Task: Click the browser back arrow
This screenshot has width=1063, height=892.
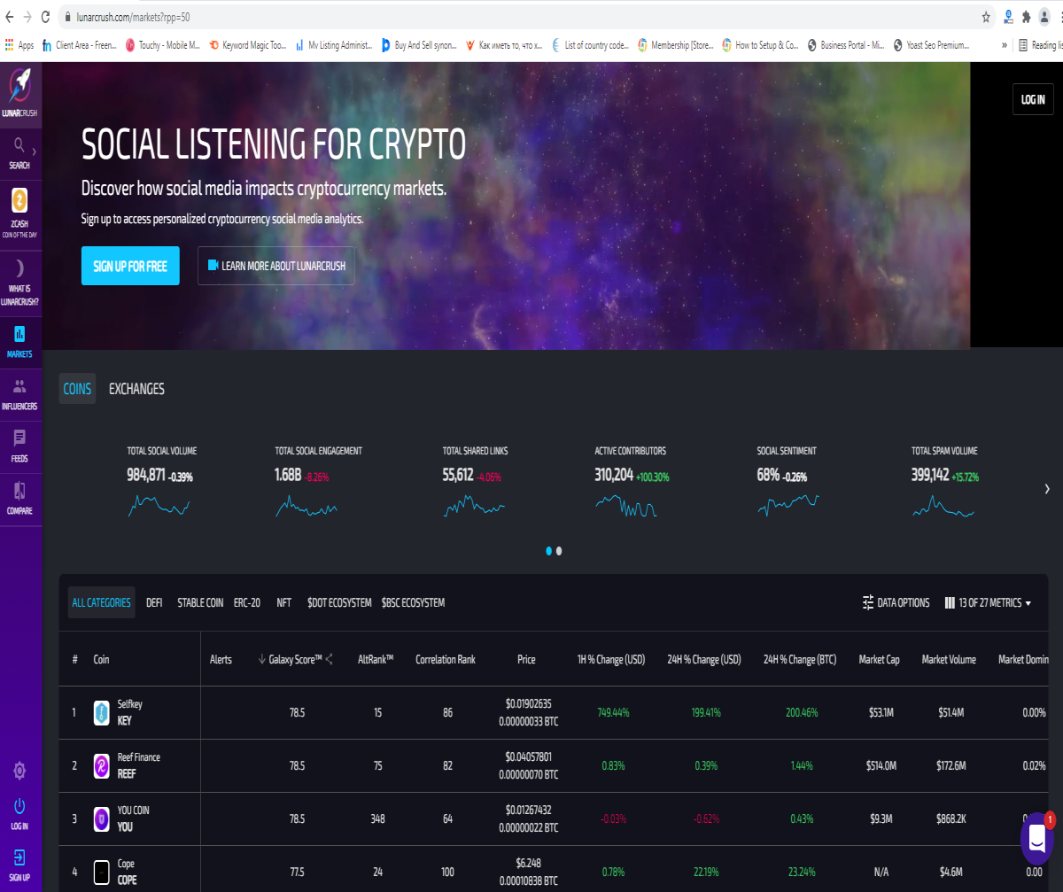Action: point(9,17)
